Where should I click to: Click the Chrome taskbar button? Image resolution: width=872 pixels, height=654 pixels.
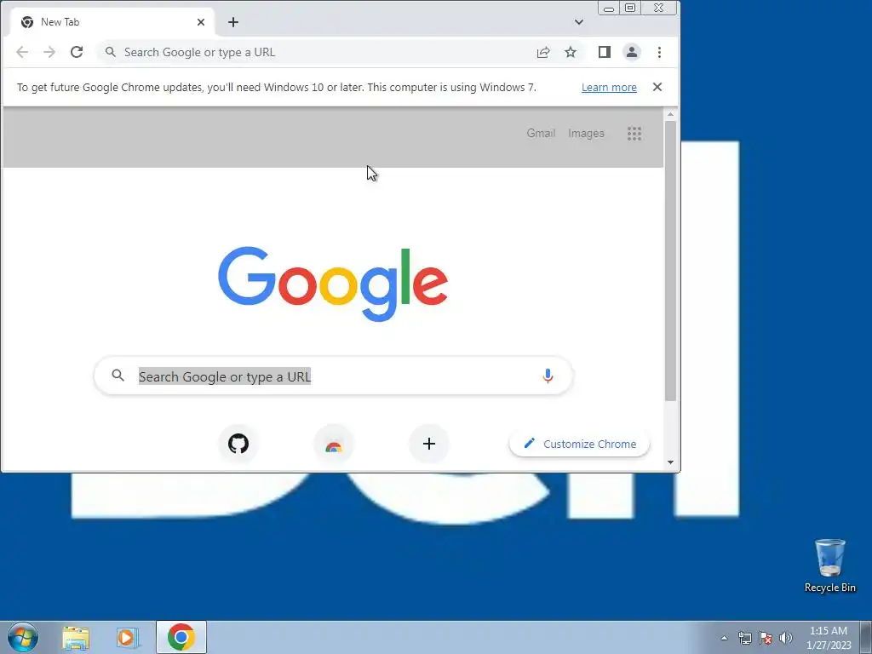pos(181,637)
